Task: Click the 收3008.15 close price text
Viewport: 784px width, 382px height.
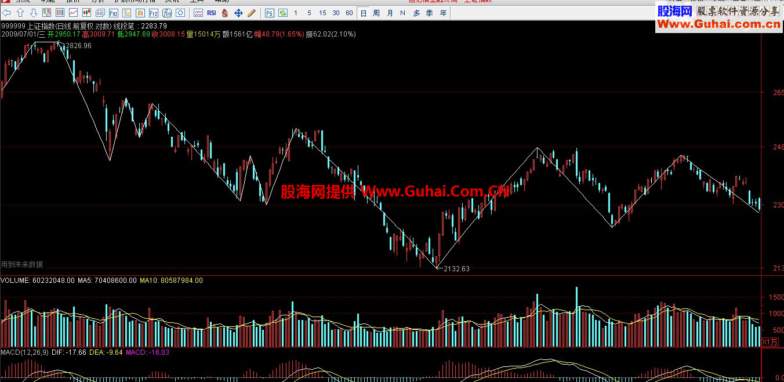Action: (x=168, y=34)
